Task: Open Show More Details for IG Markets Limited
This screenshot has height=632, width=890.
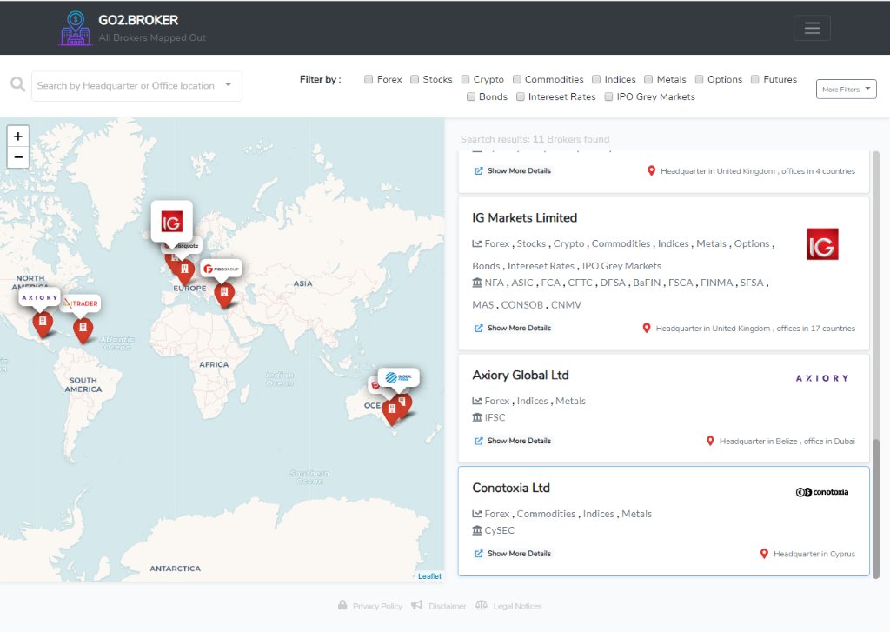Action: coord(513,328)
